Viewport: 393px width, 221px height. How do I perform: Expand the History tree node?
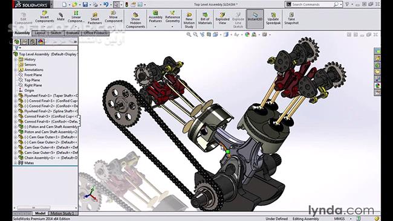point(16,60)
